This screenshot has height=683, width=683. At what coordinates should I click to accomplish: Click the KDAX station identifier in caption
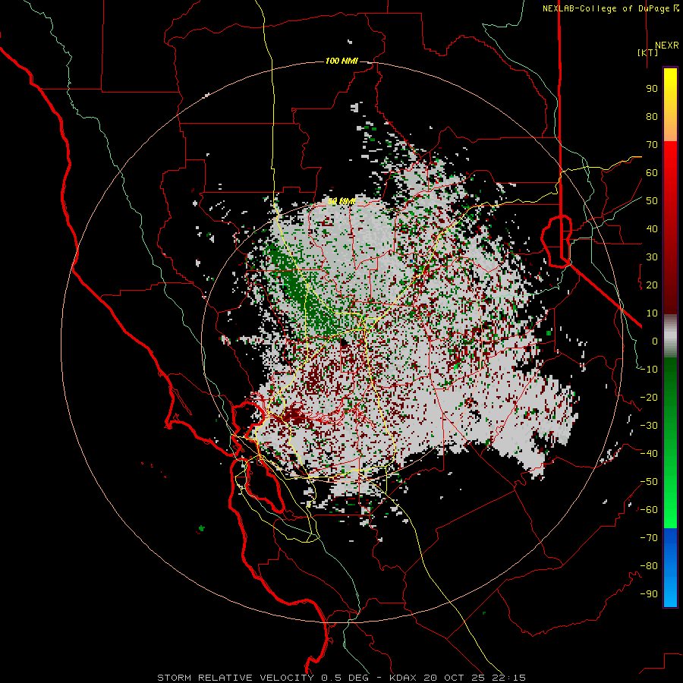pos(404,678)
